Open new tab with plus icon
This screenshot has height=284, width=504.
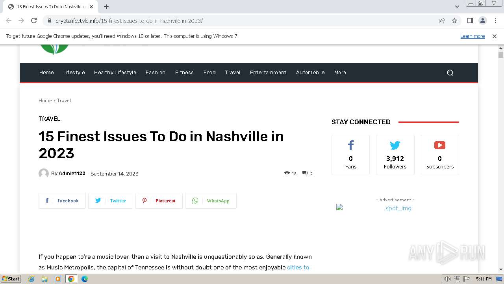click(x=106, y=7)
